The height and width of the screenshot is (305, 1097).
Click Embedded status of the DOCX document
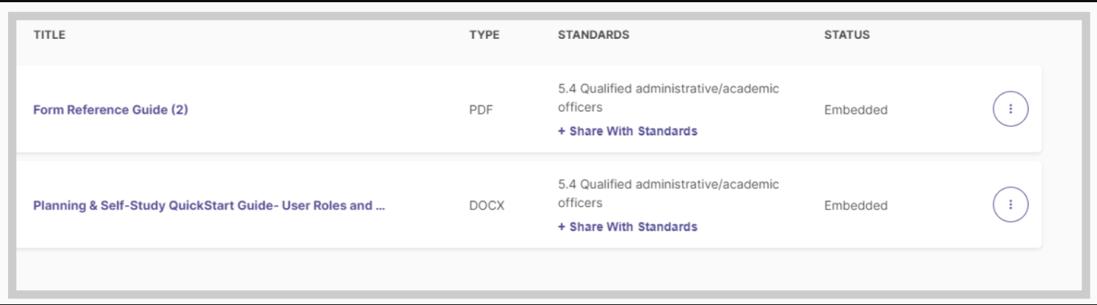[856, 206]
